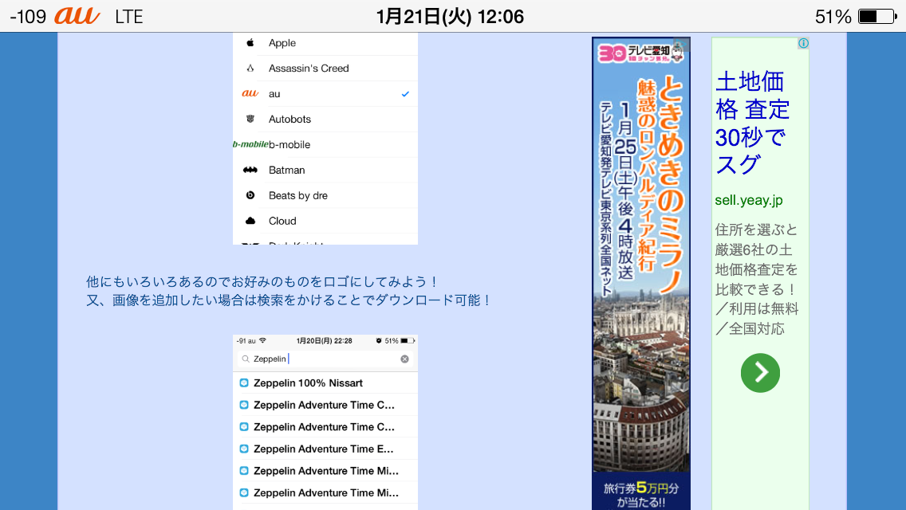The image size is (906, 510).
Task: Click the Beats by dre logo icon
Action: point(250,195)
